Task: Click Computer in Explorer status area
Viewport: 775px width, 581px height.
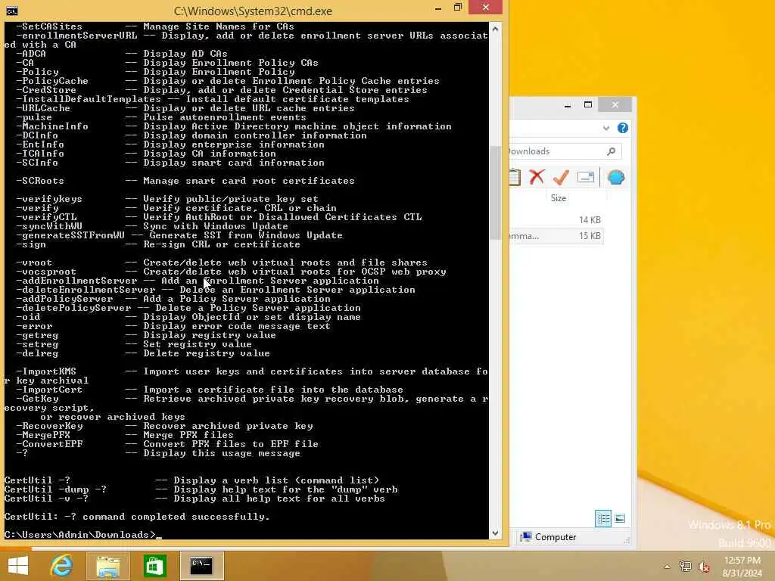Action: click(549, 537)
